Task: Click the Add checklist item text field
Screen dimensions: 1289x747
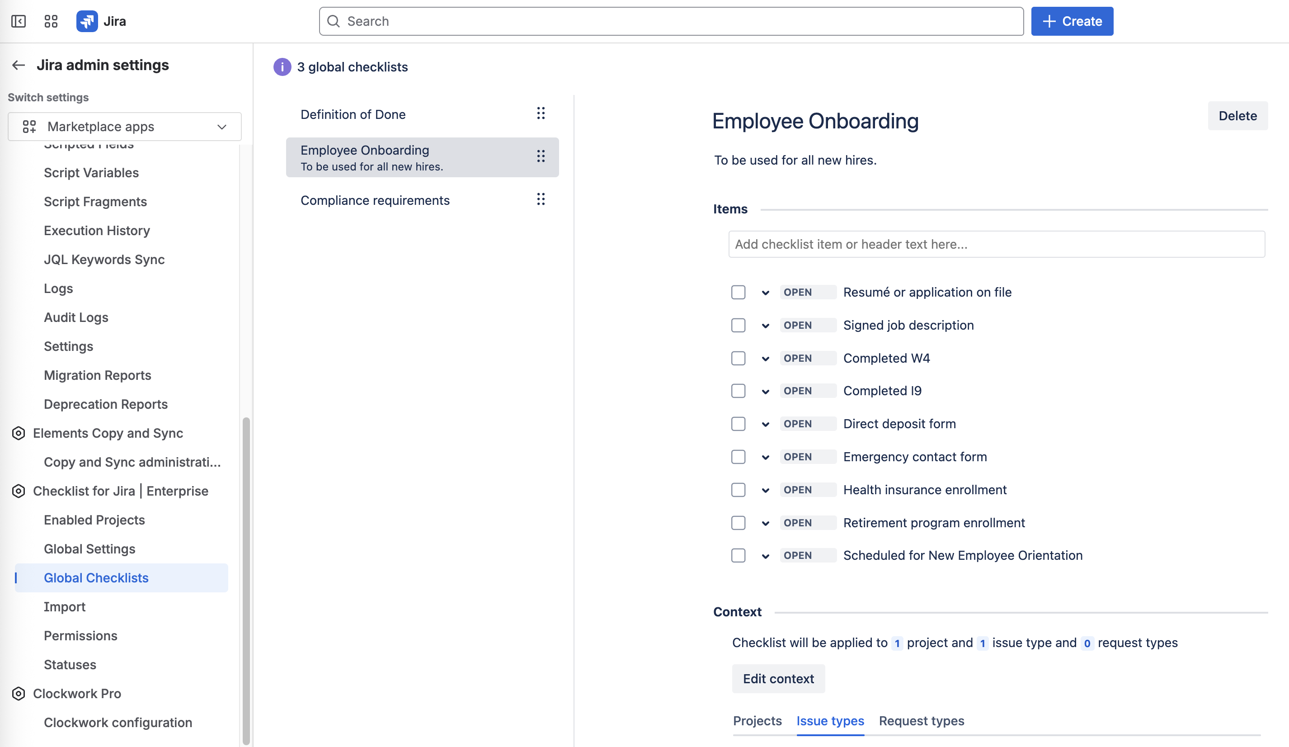Action: tap(996, 244)
